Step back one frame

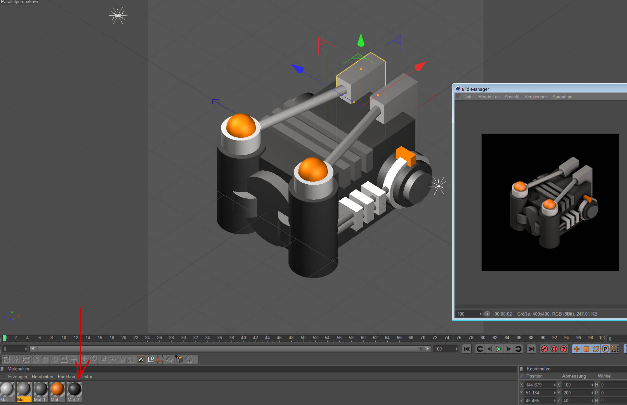pyautogui.click(x=489, y=349)
